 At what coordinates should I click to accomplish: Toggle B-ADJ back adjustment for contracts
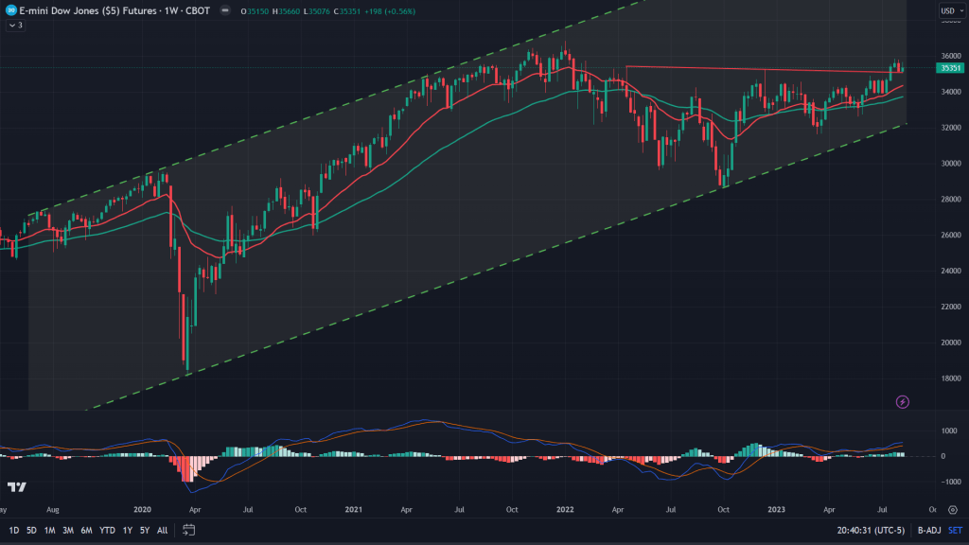[x=928, y=531]
